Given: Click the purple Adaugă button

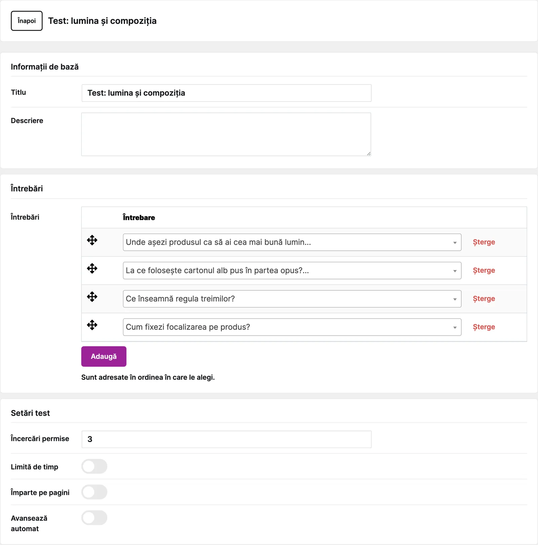Looking at the screenshot, I should (x=104, y=356).
